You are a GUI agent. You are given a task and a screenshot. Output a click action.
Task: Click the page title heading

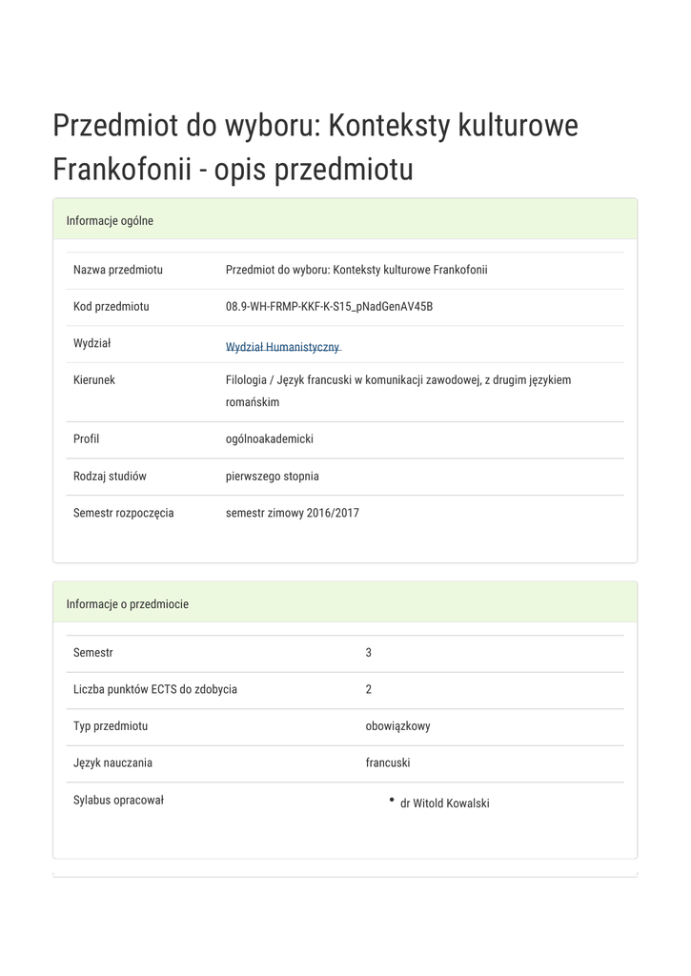[x=315, y=148]
